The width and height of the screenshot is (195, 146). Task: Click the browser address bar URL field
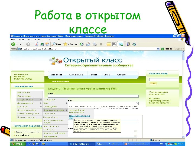pyautogui.click(x=89, y=49)
